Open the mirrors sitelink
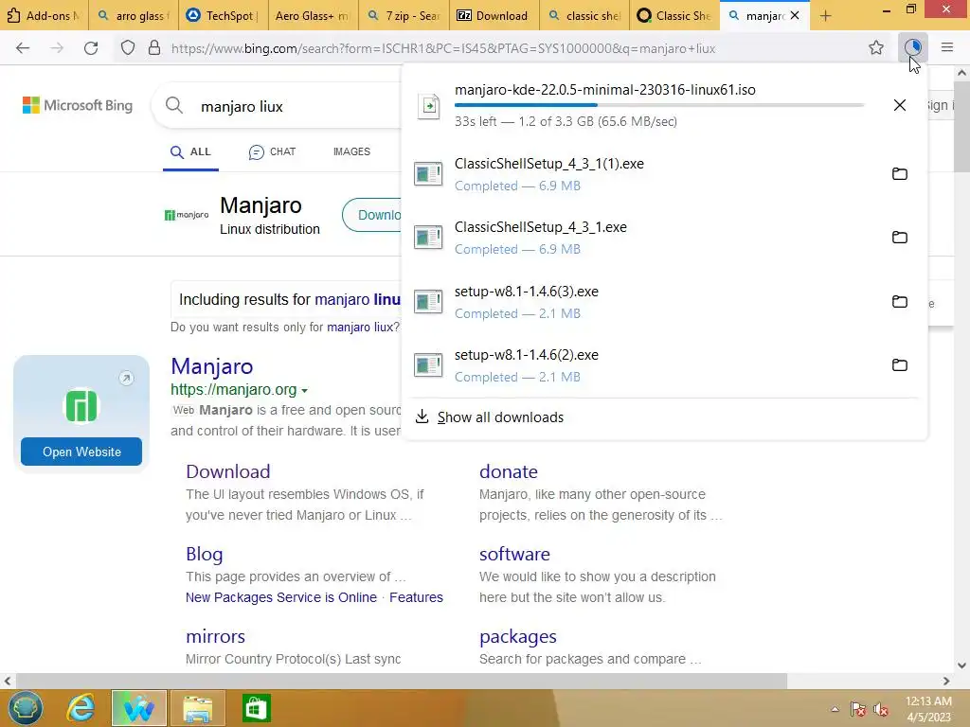The image size is (970, 727). pyautogui.click(x=215, y=637)
